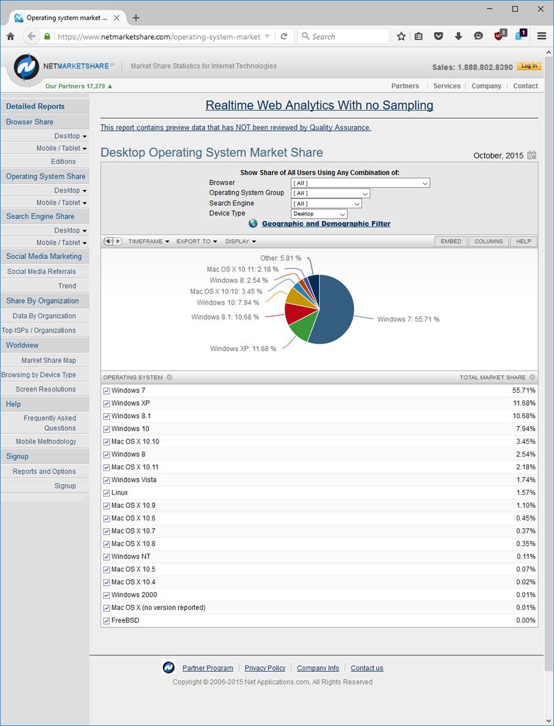Open the Browser filter dropdown
This screenshot has width=554, height=726.
click(x=360, y=183)
